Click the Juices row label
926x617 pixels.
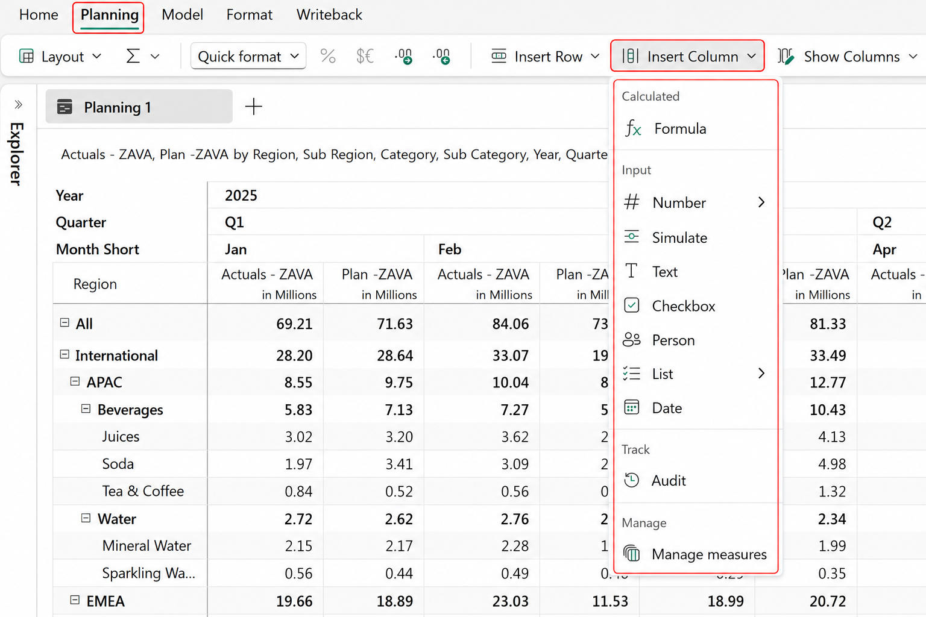click(x=121, y=436)
